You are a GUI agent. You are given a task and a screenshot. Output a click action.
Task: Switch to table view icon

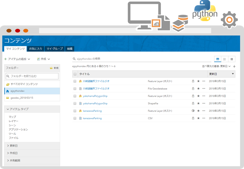point(218,59)
